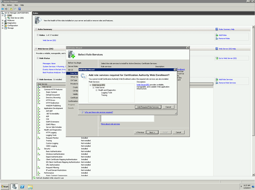Go to 'Before You Begin' wizard step

click(x=75, y=63)
